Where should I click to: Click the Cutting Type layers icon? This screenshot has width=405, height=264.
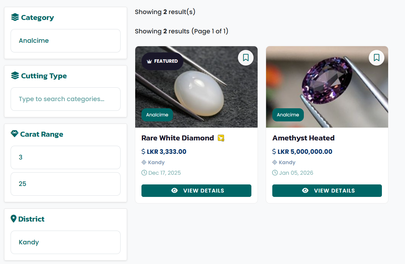[x=15, y=76]
